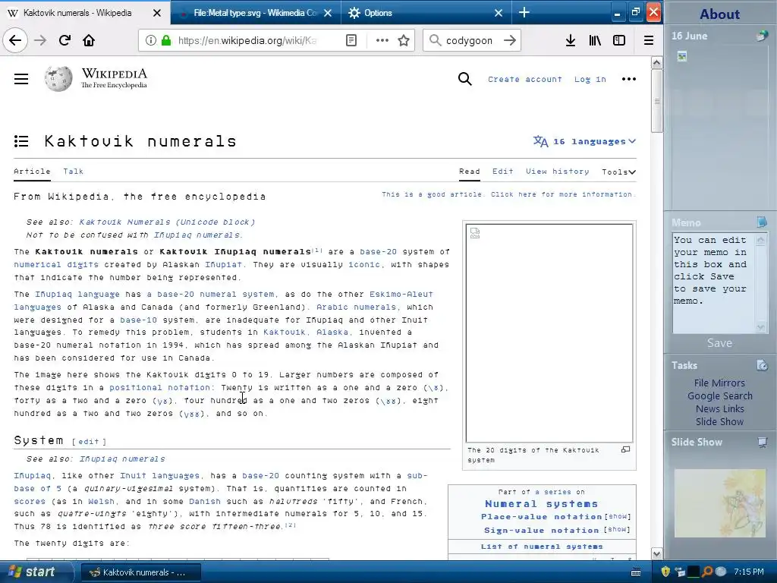Screen dimensions: 777x583
Task: Show Sign-value notation list
Action: point(617,529)
